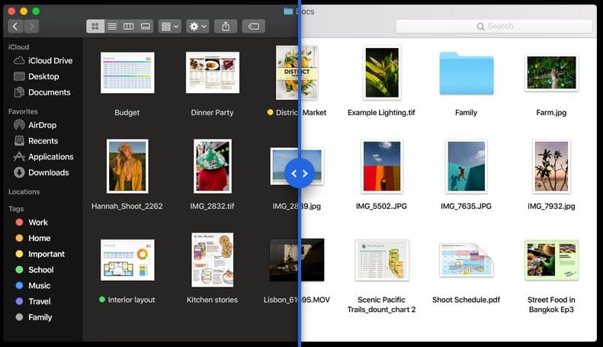Click the Edit Tags toolbar button
This screenshot has width=603, height=347.
coord(253,26)
